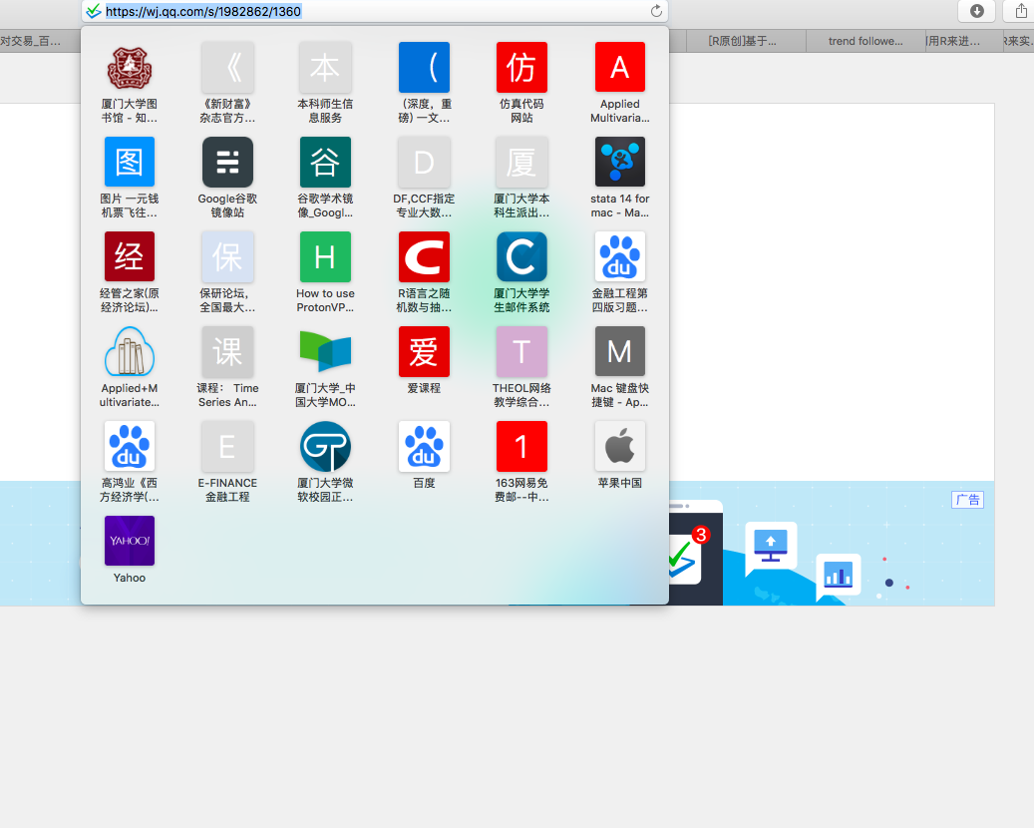The width and height of the screenshot is (1034, 828).
Task: Open the 高鸿业《西方经济学 favorite
Action: 130,462
